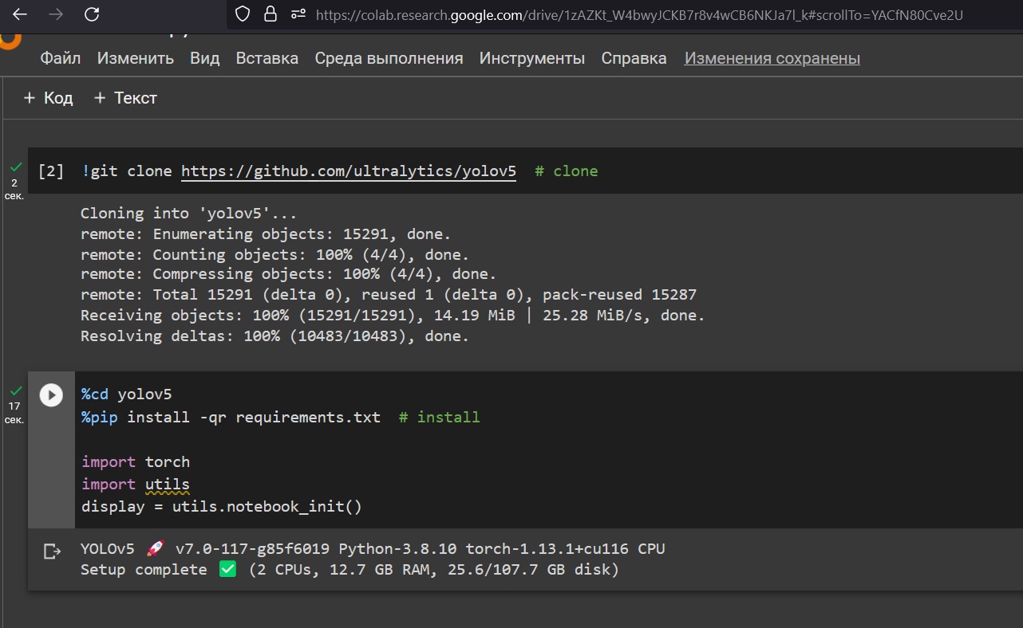Image resolution: width=1023 pixels, height=628 pixels.
Task: Add a new code cell with + Код
Action: 48,98
